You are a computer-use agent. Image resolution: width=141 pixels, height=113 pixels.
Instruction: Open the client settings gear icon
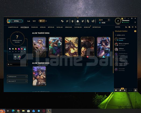[x=132, y=18]
